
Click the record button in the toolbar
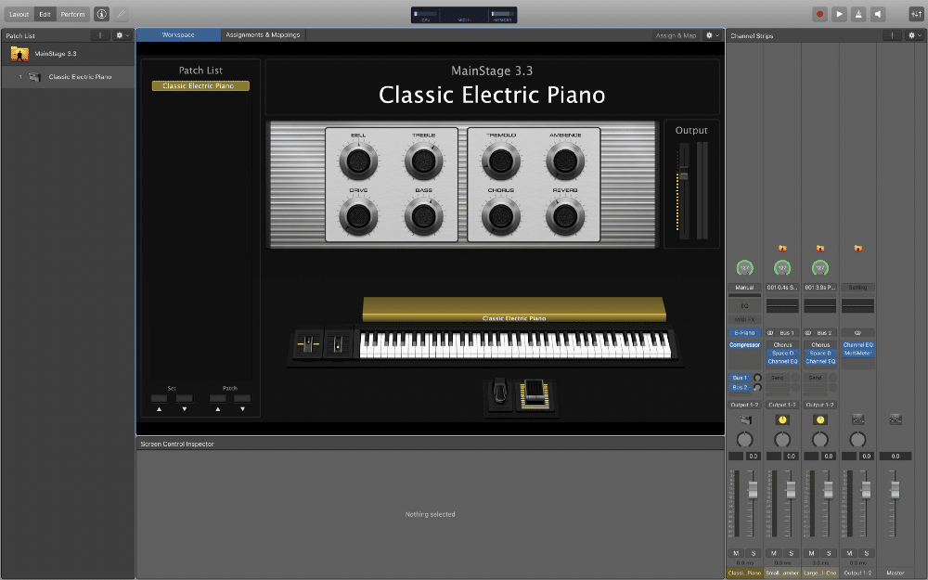point(819,14)
